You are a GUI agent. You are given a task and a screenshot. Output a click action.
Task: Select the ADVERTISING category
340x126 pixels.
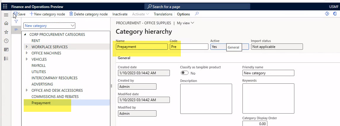pos(42,84)
